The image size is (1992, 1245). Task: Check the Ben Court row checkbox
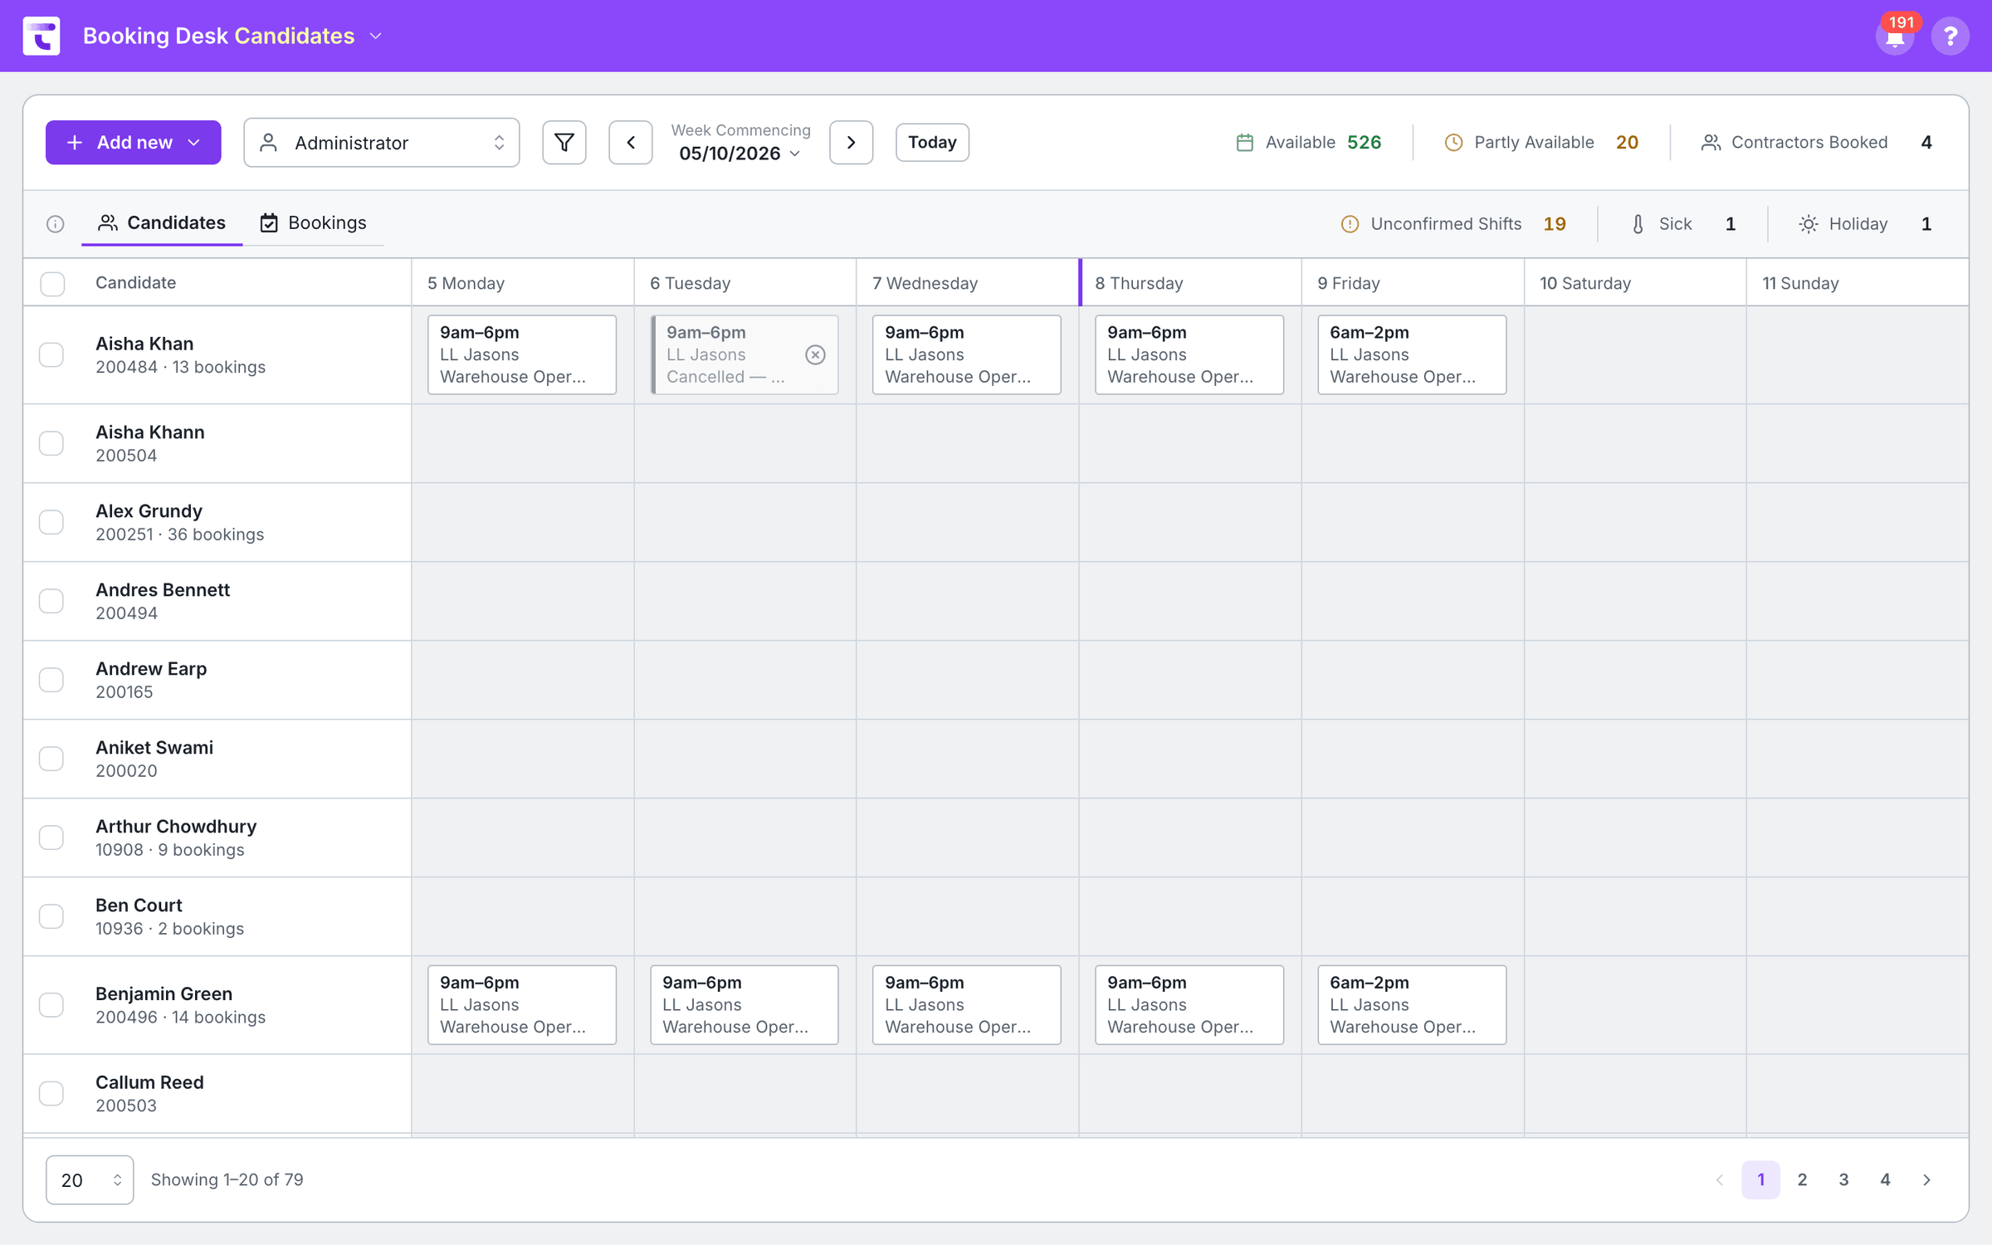51,916
